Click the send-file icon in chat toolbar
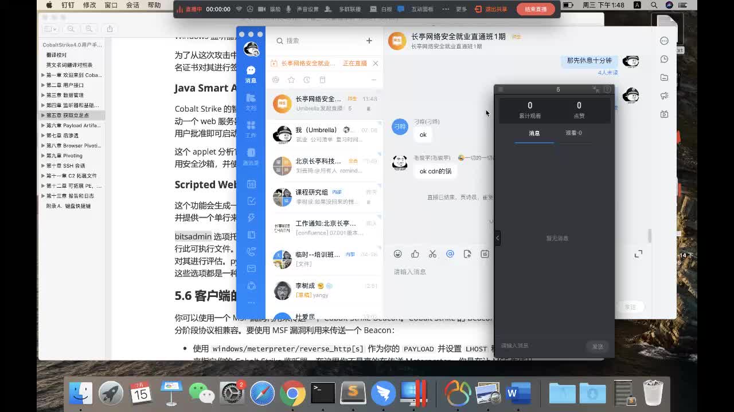734x412 pixels. (x=467, y=254)
